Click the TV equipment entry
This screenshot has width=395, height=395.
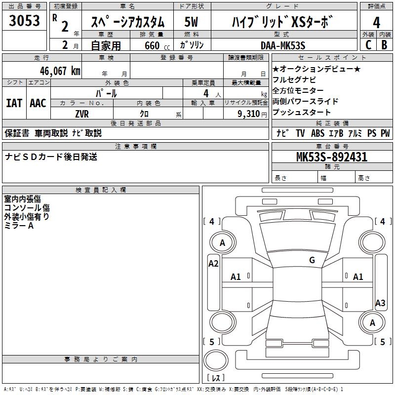click(300, 133)
